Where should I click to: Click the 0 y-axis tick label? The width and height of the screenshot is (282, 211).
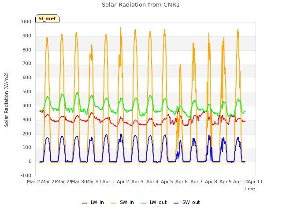coord(30,161)
